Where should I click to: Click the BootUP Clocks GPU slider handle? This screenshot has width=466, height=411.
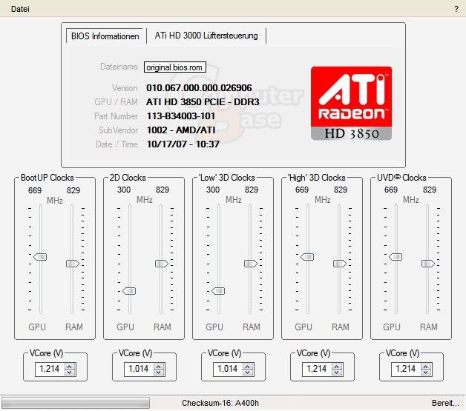(x=40, y=257)
